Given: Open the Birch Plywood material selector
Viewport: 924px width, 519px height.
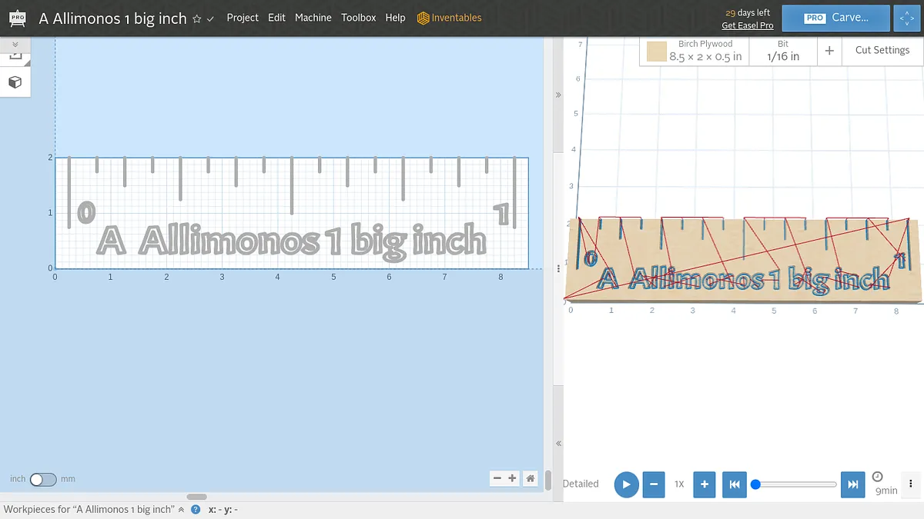Looking at the screenshot, I should point(695,51).
